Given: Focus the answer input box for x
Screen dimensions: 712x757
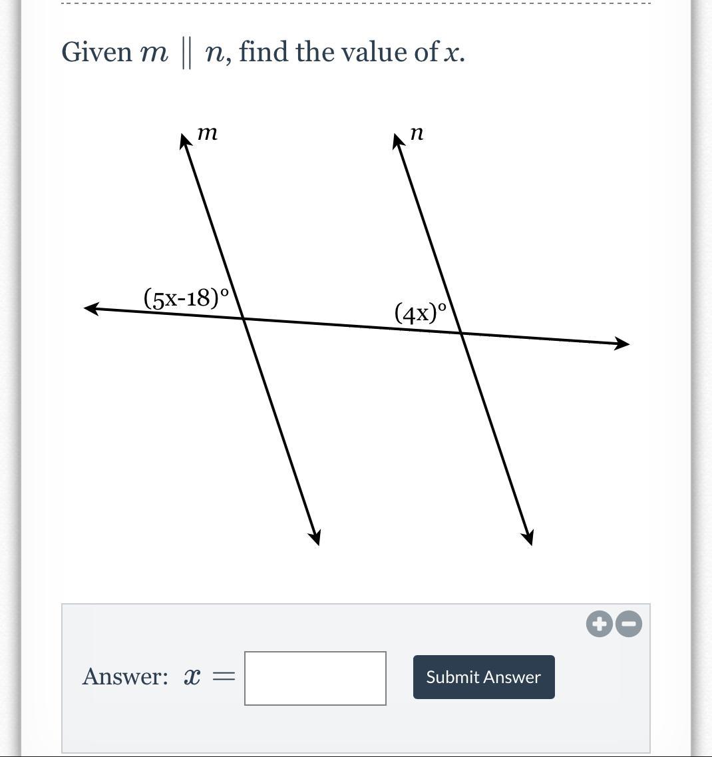Looking at the screenshot, I should [315, 678].
